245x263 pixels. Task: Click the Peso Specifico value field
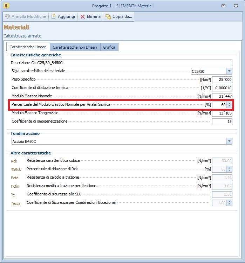pyautogui.click(x=222, y=79)
